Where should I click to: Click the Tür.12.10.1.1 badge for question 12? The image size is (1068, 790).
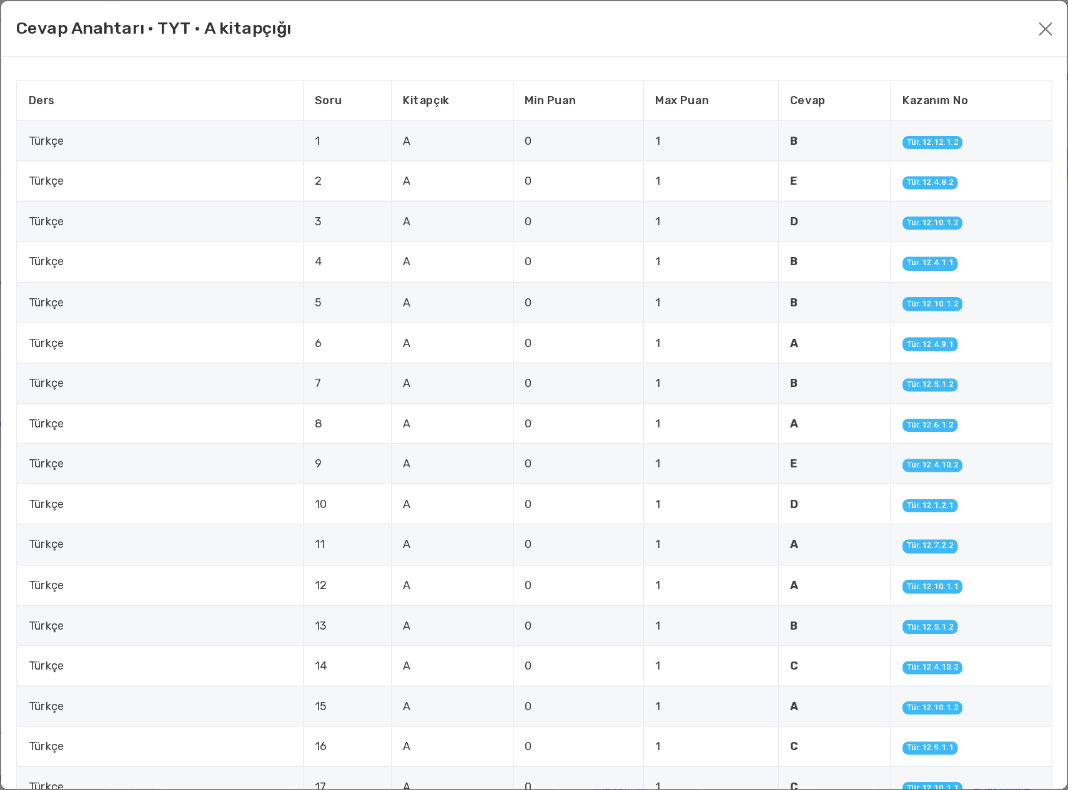click(932, 587)
